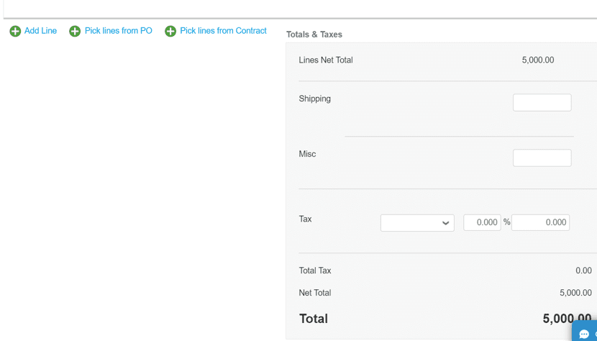The width and height of the screenshot is (597, 341).
Task: Click the Net Total amount value
Action: 575,293
